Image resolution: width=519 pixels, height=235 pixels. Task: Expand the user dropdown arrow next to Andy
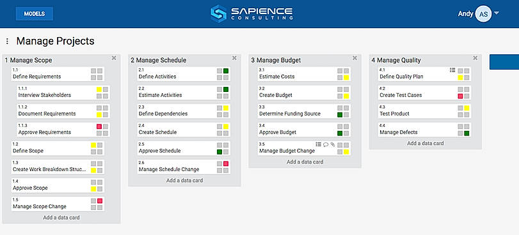[x=497, y=13]
